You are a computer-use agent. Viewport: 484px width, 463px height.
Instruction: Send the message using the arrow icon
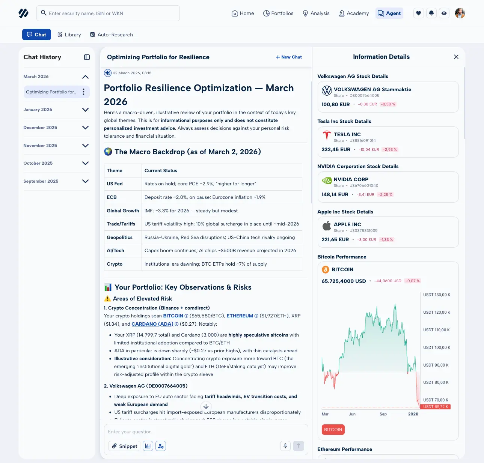pos(299,446)
